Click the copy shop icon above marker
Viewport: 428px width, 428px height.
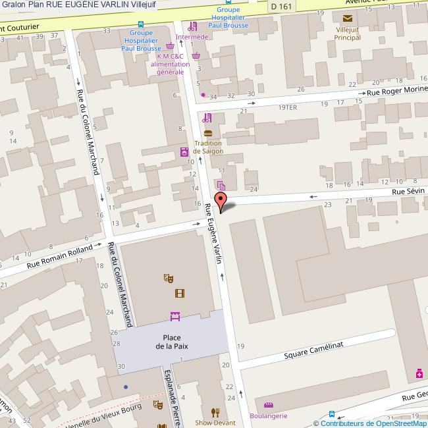pyautogui.click(x=221, y=186)
